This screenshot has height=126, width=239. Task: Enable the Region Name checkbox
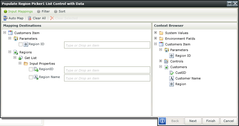point(31,77)
